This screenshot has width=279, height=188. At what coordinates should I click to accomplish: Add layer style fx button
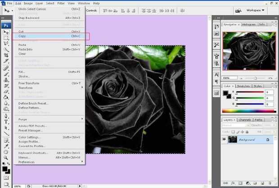click(233, 183)
